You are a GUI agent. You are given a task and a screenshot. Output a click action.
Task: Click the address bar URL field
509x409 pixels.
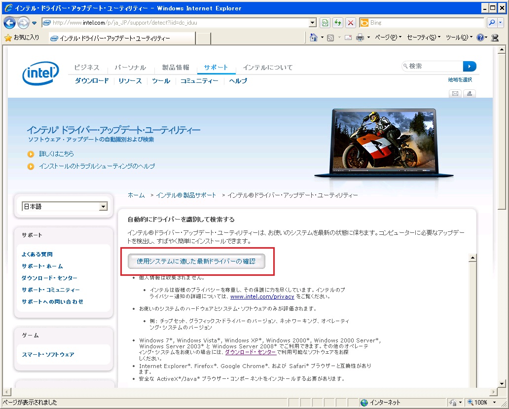click(x=175, y=23)
